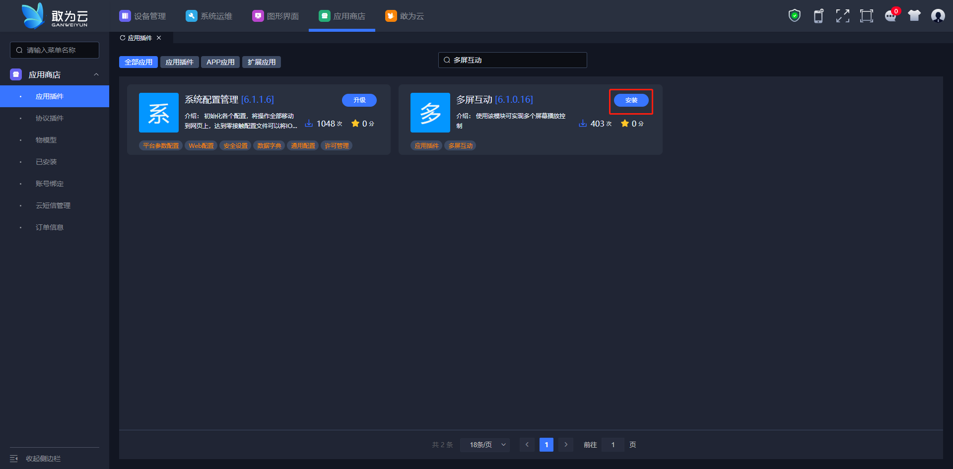Click the download icon beside 403 次

pyautogui.click(x=583, y=123)
